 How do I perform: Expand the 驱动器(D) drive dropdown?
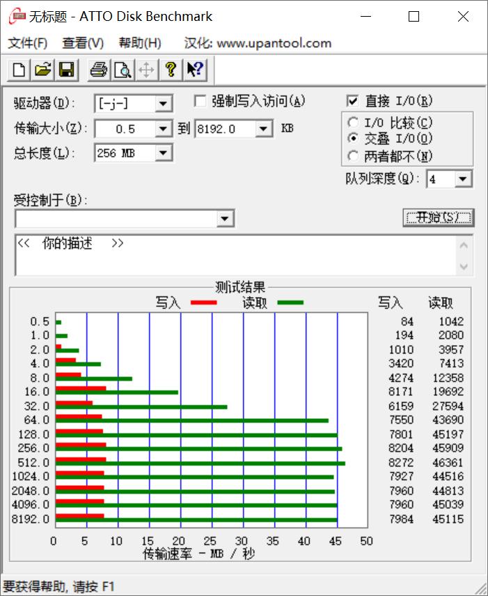click(163, 103)
